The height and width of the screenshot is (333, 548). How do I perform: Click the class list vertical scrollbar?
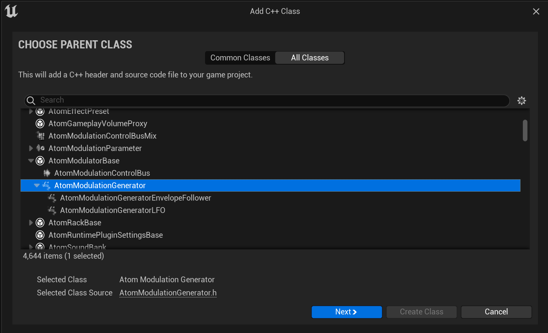pyautogui.click(x=525, y=130)
